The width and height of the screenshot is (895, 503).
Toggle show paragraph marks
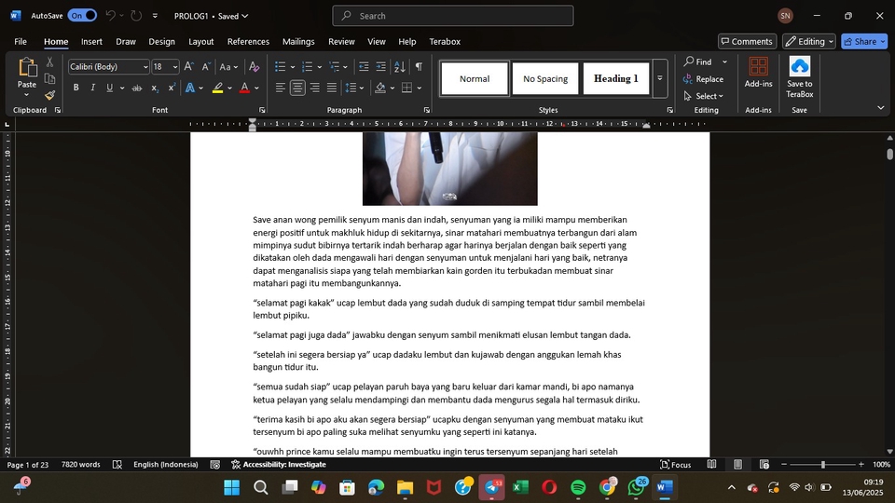click(x=419, y=67)
